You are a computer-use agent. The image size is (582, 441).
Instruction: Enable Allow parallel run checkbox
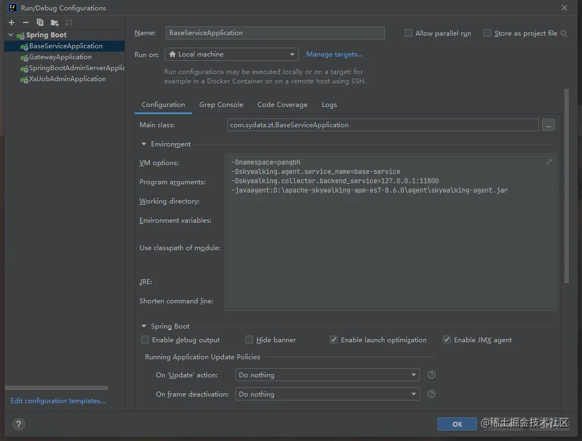click(x=408, y=33)
